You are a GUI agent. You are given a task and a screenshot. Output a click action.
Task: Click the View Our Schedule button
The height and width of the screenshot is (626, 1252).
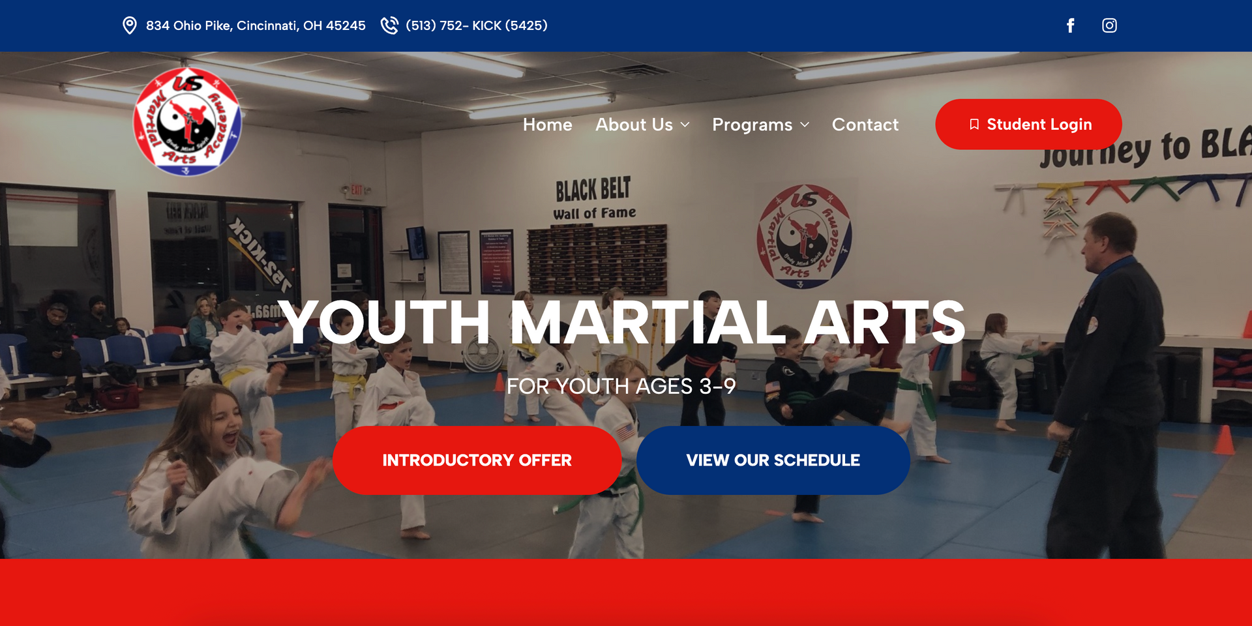tap(773, 460)
